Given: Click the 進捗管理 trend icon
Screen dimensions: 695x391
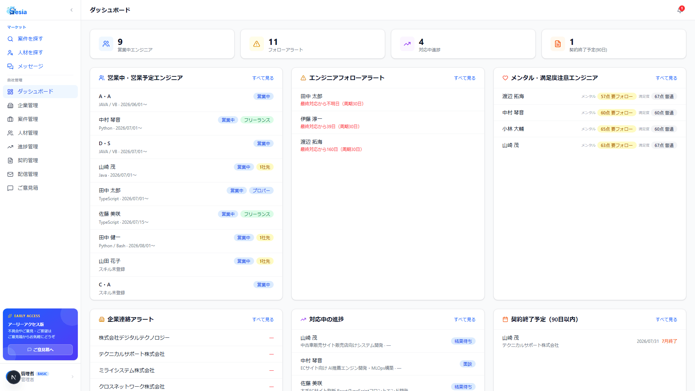Looking at the screenshot, I should click(x=10, y=147).
